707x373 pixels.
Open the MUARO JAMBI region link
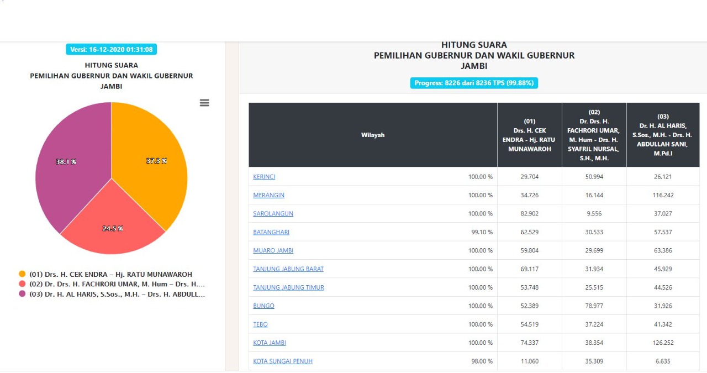point(273,250)
